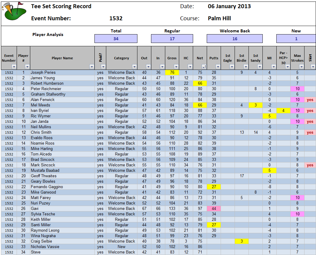Click the Palm Hill course cell
The image size is (316, 255).
[219, 18]
